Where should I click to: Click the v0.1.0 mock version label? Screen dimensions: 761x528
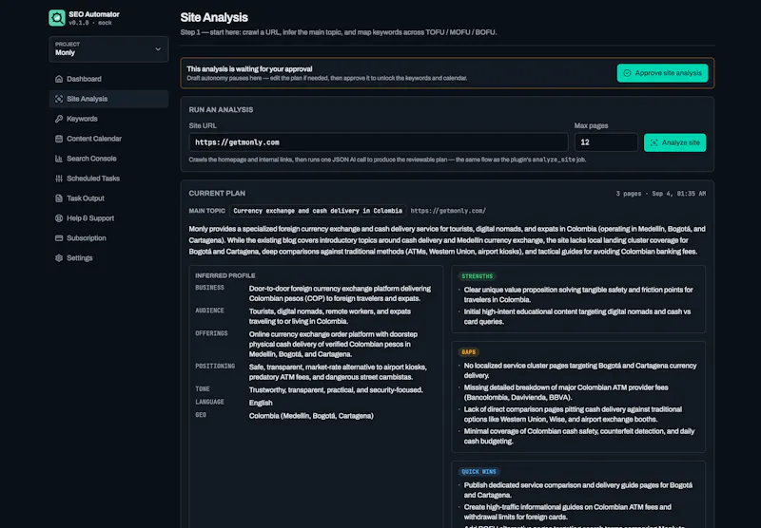90,23
